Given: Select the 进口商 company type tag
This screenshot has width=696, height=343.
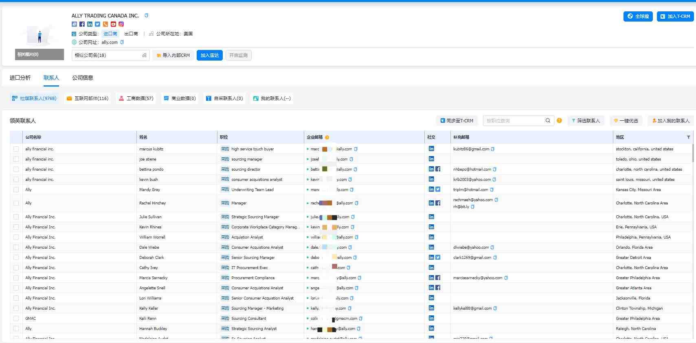Looking at the screenshot, I should [110, 34].
